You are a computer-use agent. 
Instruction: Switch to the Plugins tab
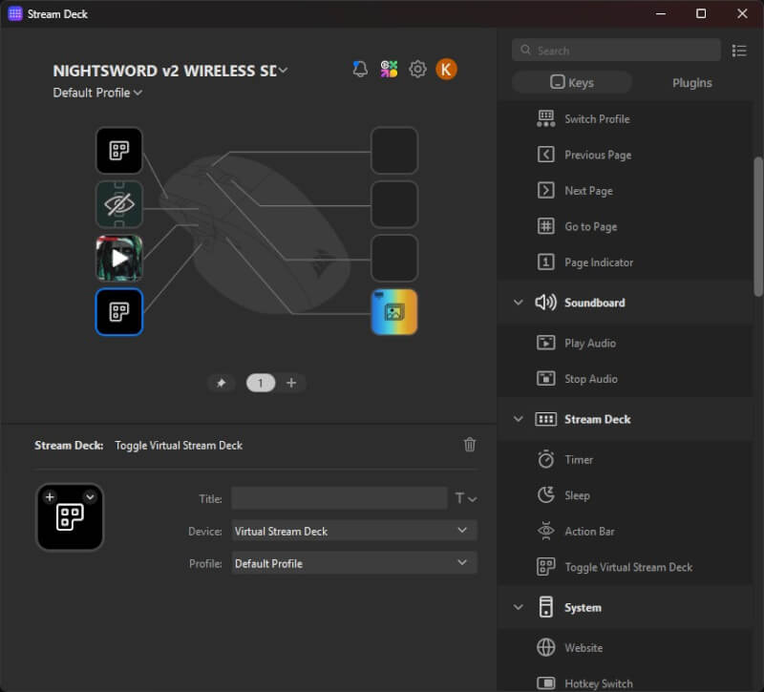(x=691, y=83)
